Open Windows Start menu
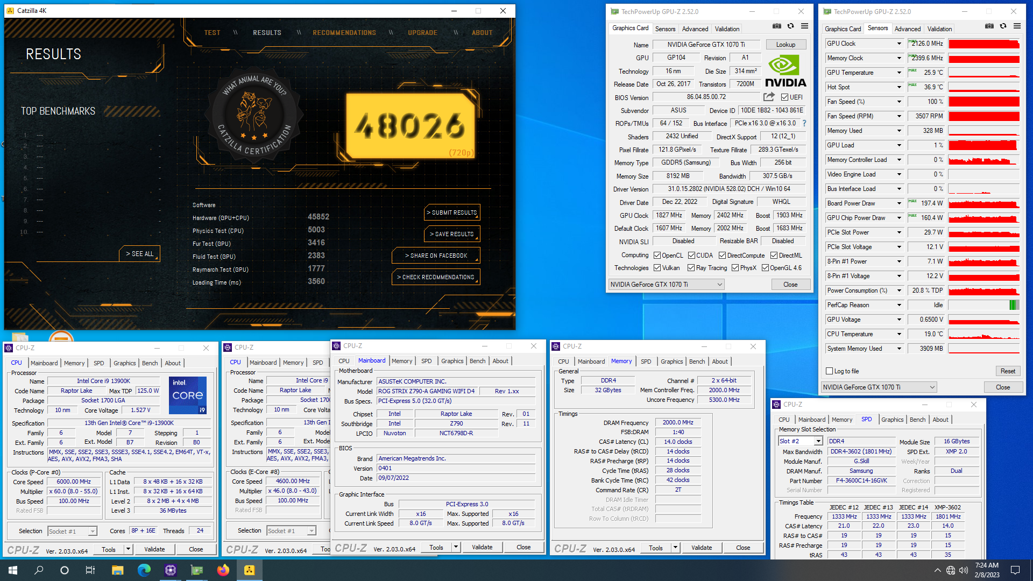 pyautogui.click(x=13, y=570)
